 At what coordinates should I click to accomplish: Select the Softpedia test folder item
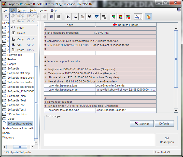click(x=20, y=82)
